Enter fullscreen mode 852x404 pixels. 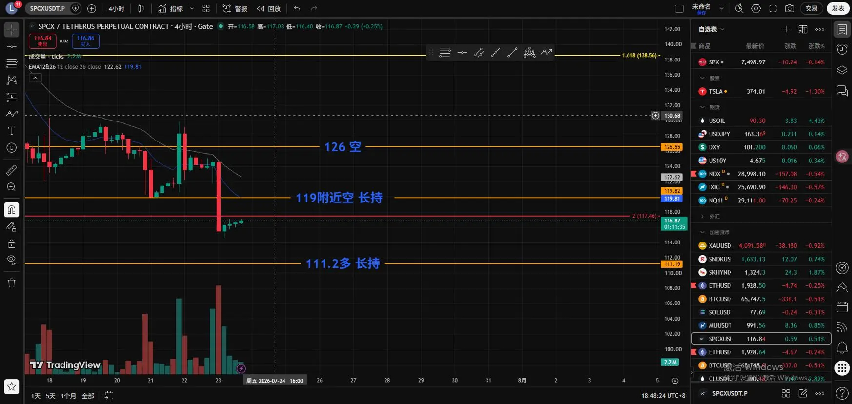[773, 8]
